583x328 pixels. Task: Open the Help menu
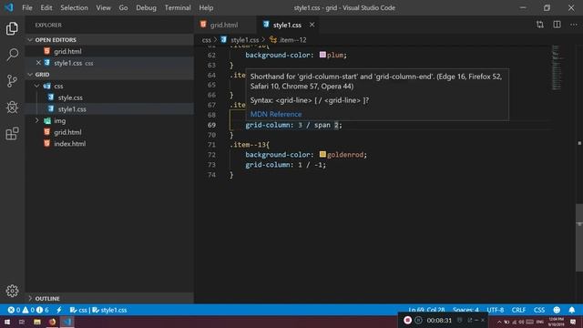[x=206, y=7]
